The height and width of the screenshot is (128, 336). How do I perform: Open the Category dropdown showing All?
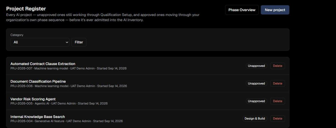tap(40, 42)
